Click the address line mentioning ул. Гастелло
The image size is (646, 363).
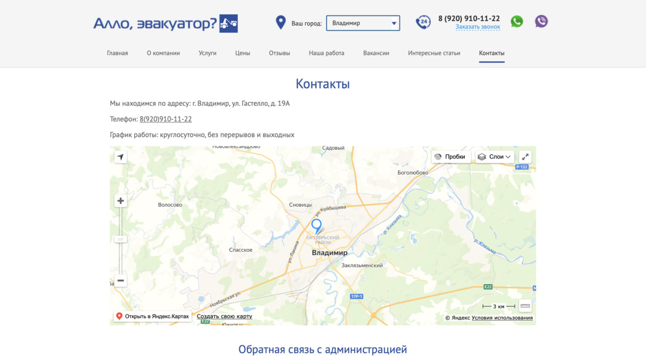coord(200,103)
